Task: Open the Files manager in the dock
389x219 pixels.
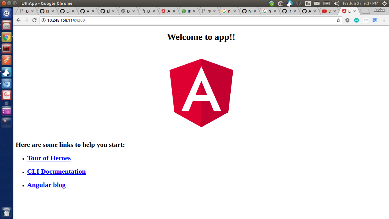Action: [7, 25]
